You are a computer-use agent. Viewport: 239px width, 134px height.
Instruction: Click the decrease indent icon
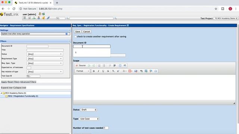pyautogui.click(x=109, y=66)
